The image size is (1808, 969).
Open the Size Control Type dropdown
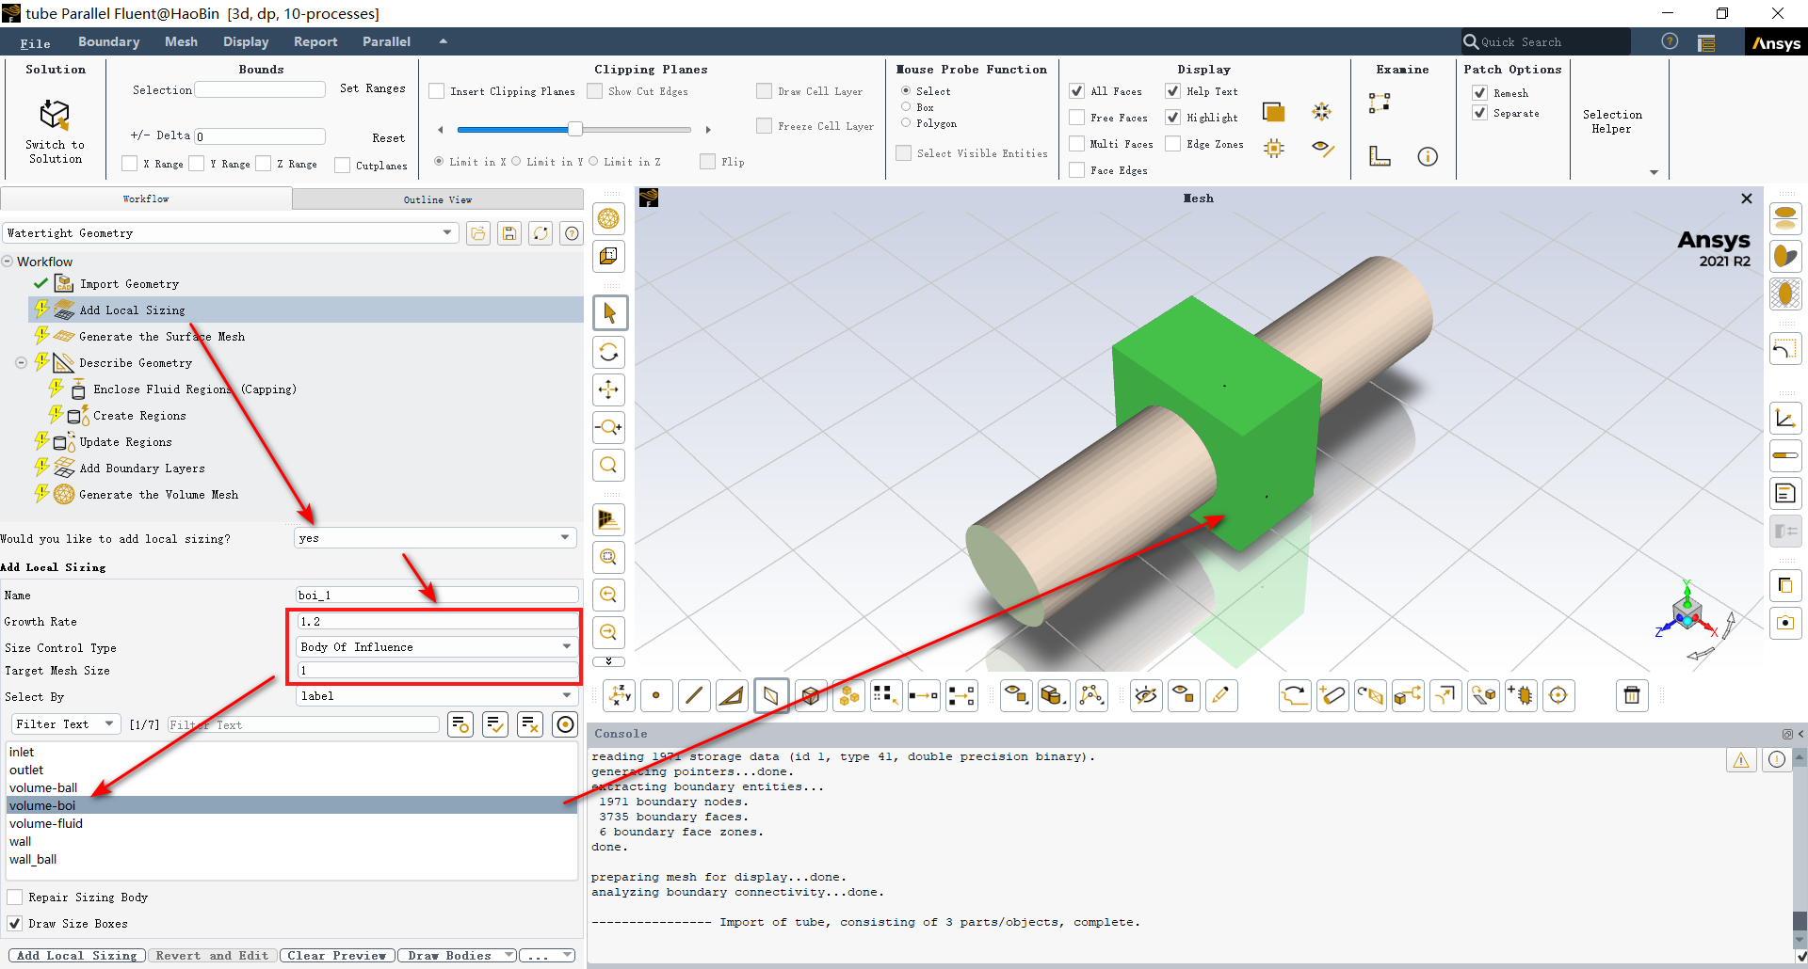436,647
